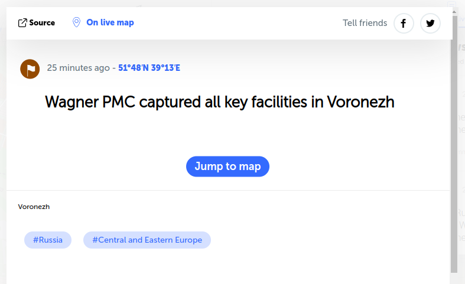Screen dimensions: 465x284
Task: Select the #Russia tag
Action: click(48, 240)
